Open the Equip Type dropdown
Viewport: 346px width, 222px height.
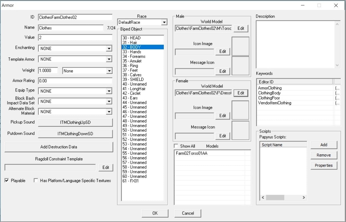tap(109, 91)
